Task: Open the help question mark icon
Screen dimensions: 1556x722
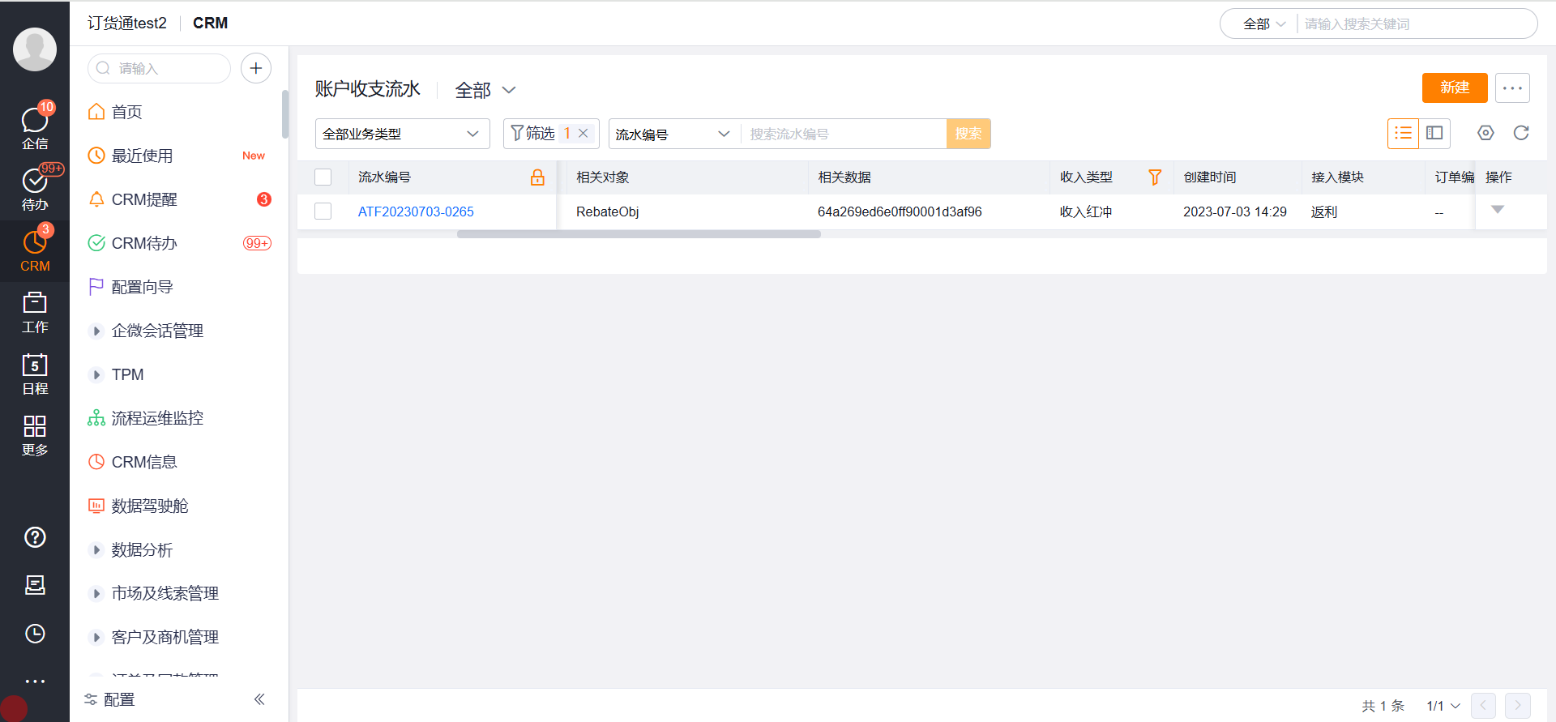Action: 35,537
